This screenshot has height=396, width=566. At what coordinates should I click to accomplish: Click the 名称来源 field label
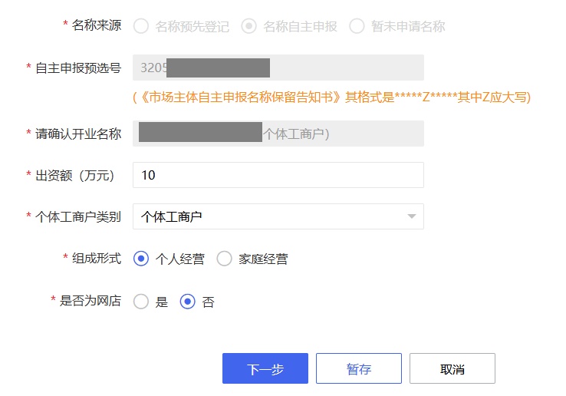[97, 25]
